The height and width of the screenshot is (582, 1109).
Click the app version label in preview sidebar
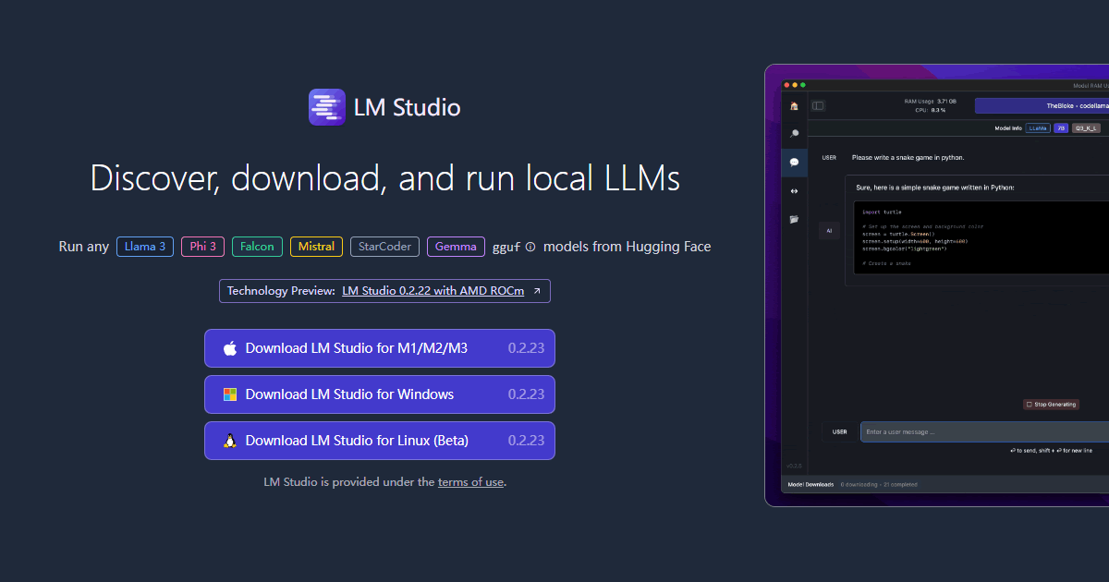[x=793, y=466]
